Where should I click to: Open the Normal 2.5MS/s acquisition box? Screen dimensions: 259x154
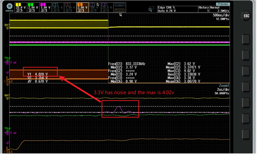(219, 9)
